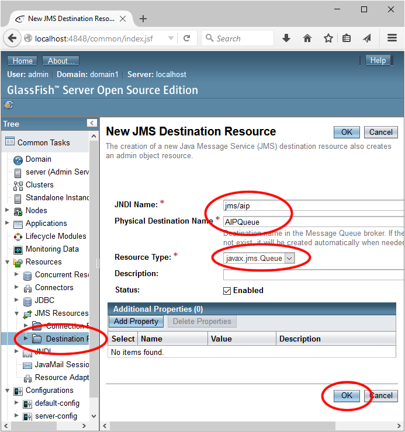Go to browser home page icon
This screenshot has height=432, width=405.
pos(307,38)
